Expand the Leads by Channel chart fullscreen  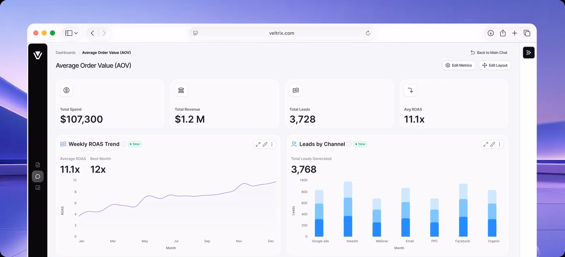(x=486, y=144)
